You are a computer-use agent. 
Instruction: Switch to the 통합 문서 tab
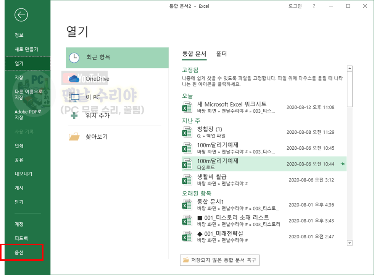(194, 54)
